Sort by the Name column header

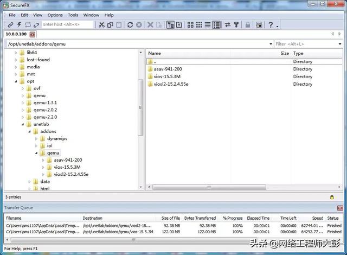155,53
